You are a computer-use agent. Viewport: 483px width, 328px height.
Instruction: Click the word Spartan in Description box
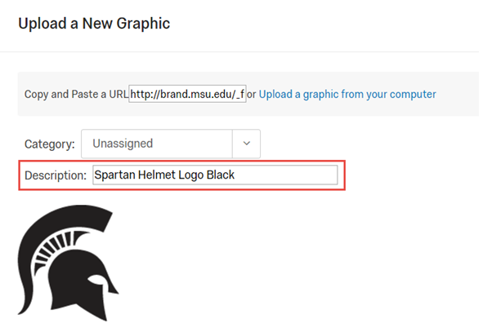tap(115, 175)
